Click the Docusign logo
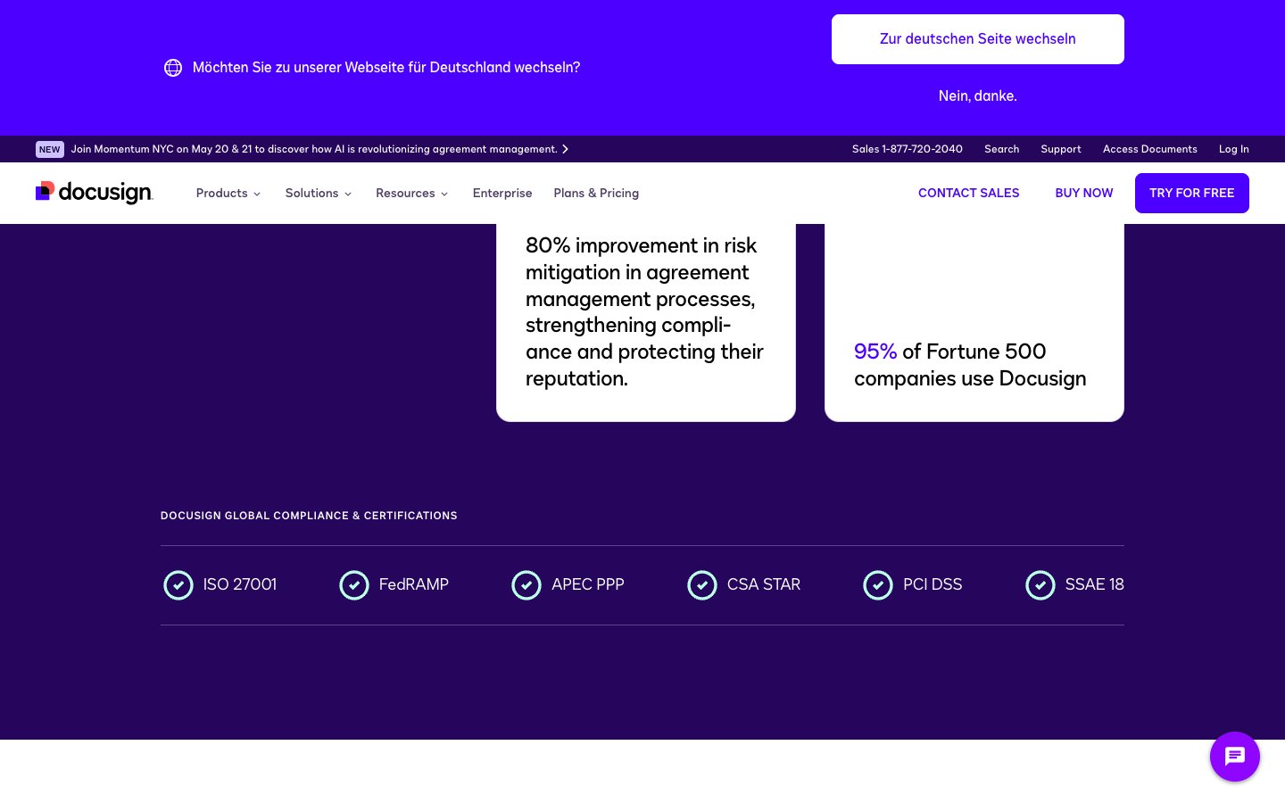Image resolution: width=1285 pixels, height=803 pixels. (x=94, y=193)
